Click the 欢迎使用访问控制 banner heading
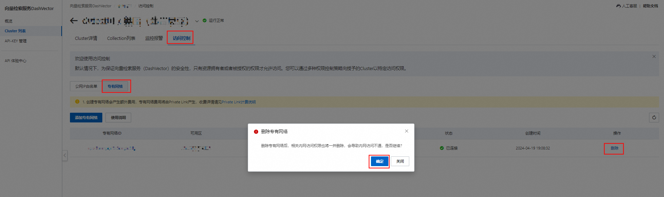The height and width of the screenshot is (197, 664). [92, 59]
